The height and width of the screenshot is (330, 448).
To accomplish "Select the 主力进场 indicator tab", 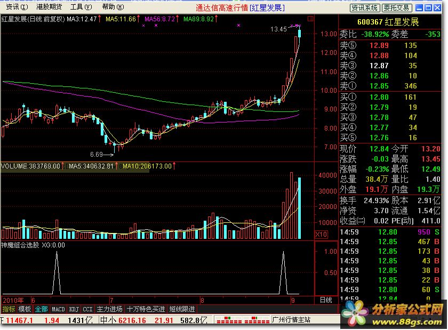I will pos(109,309).
